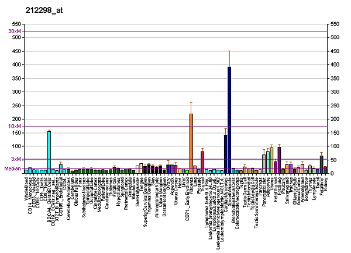The image size is (351, 253).
Task: Click the 10xM threshold label
Action: point(14,126)
